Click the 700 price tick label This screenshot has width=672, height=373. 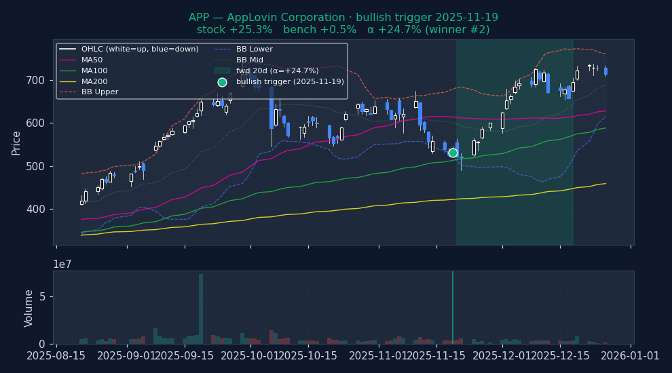pos(36,80)
